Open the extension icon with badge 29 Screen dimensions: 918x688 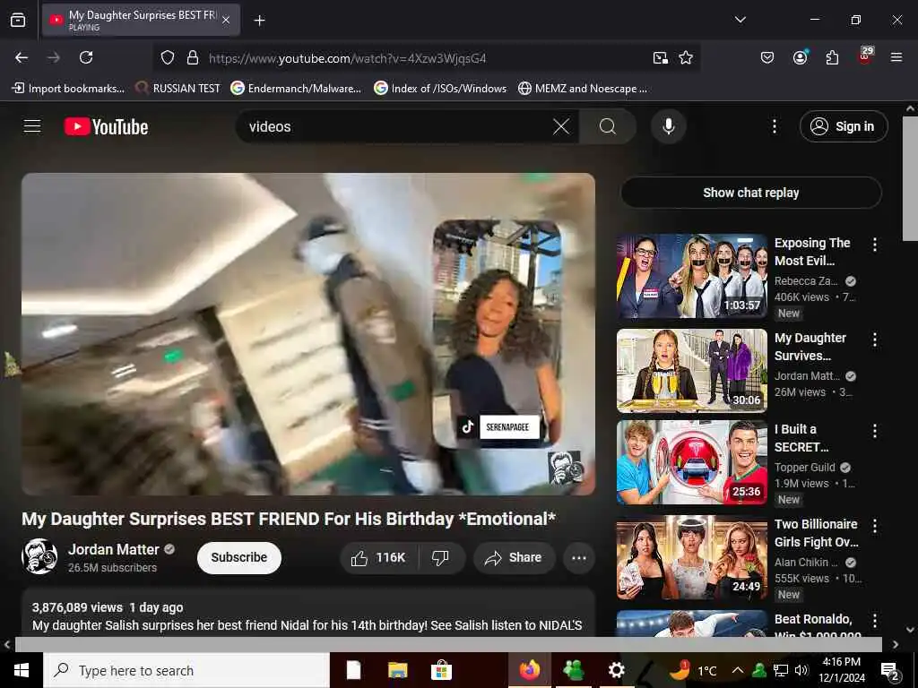[865, 56]
